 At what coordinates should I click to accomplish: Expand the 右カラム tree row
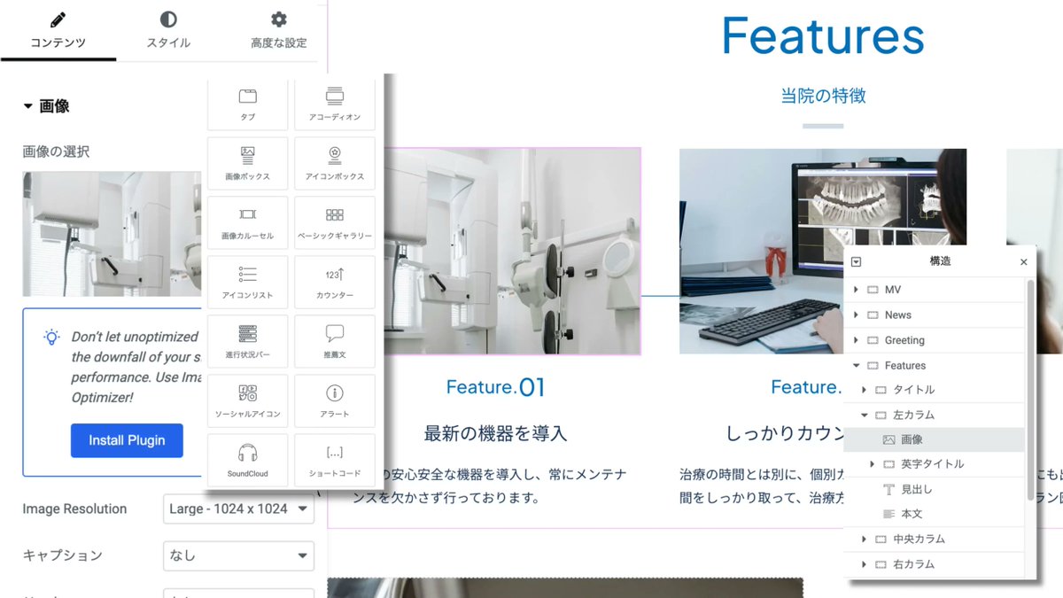pyautogui.click(x=865, y=563)
